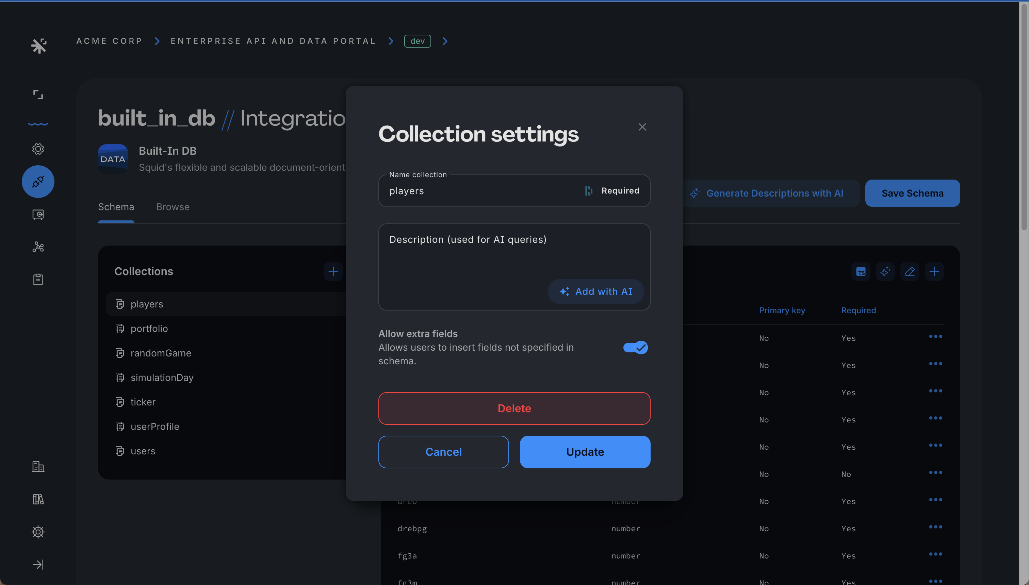
Task: Open the library books icon in sidebar
Action: pyautogui.click(x=38, y=499)
